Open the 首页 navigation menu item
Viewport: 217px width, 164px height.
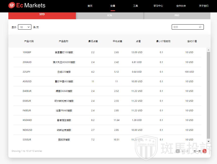click(x=90, y=6)
